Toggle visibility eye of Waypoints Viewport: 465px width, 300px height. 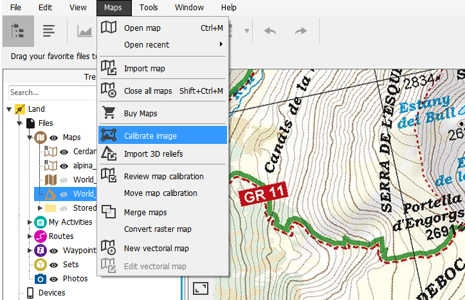click(53, 251)
